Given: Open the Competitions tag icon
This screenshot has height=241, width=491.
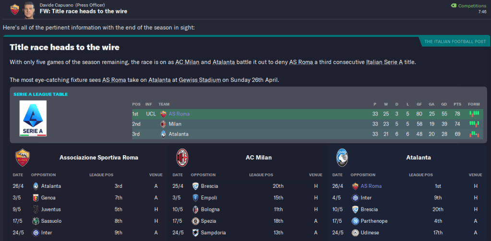Looking at the screenshot, I should (454, 5).
